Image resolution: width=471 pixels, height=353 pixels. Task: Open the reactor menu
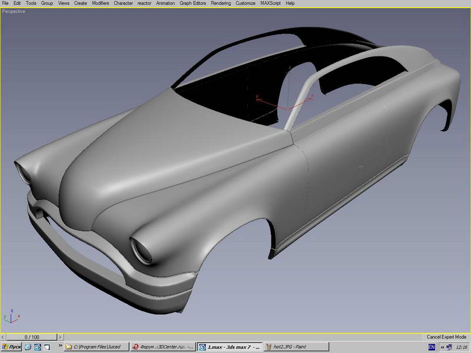coord(144,4)
